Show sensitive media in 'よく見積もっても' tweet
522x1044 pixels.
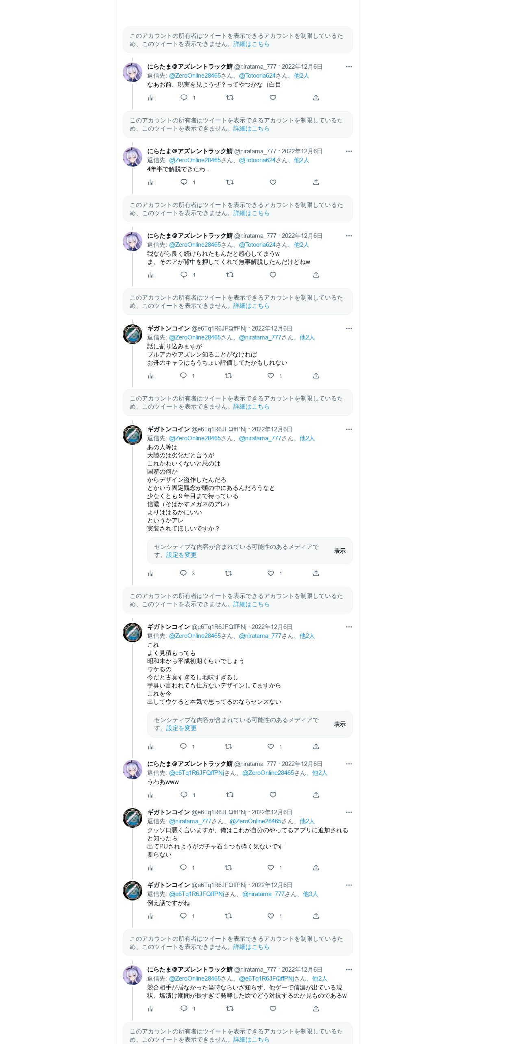(340, 724)
